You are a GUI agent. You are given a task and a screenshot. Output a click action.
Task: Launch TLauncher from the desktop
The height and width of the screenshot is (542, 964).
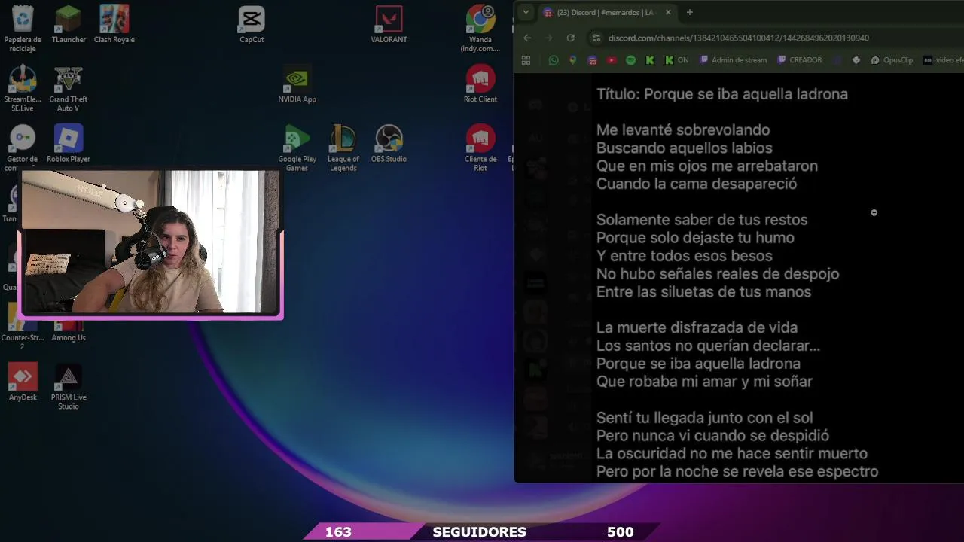(x=69, y=24)
